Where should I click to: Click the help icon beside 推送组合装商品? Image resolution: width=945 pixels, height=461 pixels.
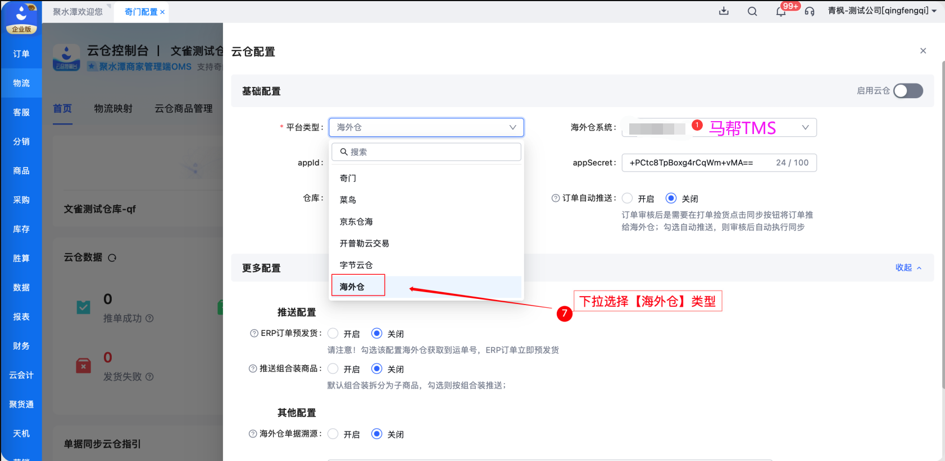point(253,368)
